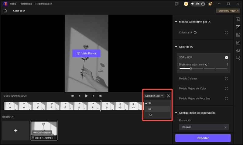Viewport: 243px width, 145px height.
Task: Click the 1440*2560(Original) resolution label
Action: (x=42, y=133)
